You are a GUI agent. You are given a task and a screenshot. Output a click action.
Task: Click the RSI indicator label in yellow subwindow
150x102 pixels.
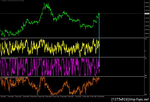pos(4,39)
